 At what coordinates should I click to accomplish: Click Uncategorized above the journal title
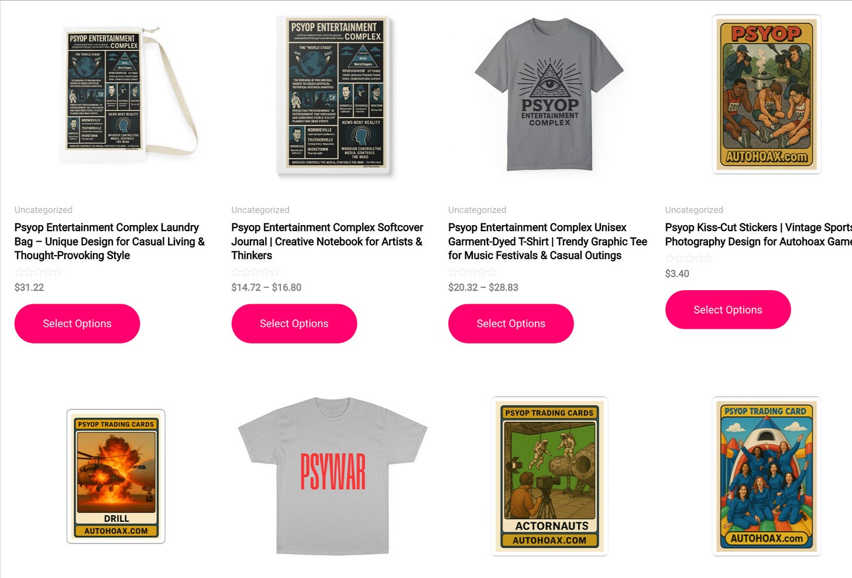pyautogui.click(x=260, y=209)
